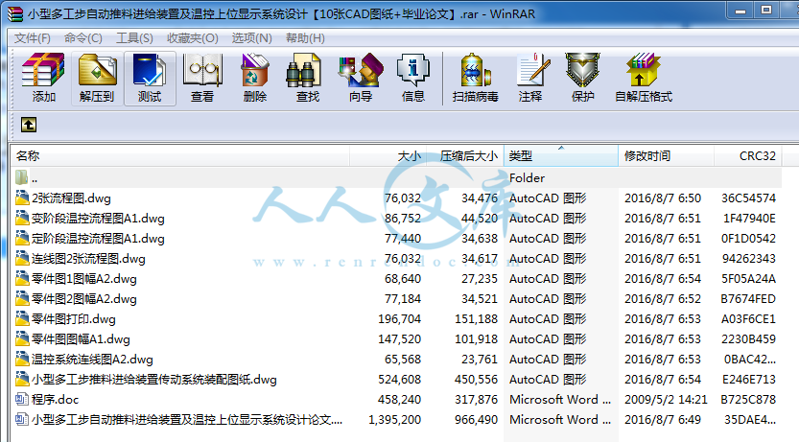The width and height of the screenshot is (799, 442).
Task: Click size value 1,395,200
Action: coord(394,420)
